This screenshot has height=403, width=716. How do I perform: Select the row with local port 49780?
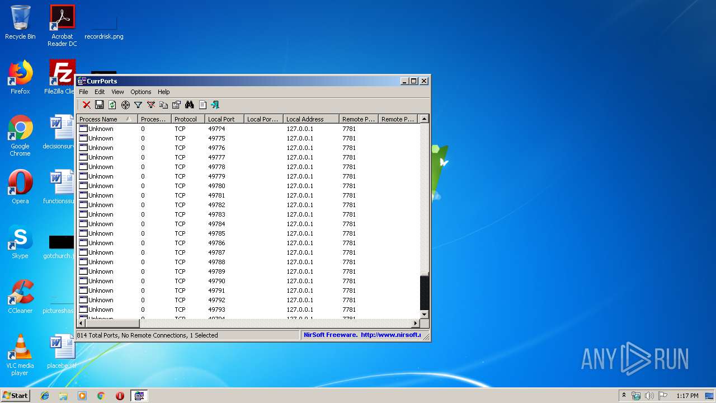[x=248, y=186]
